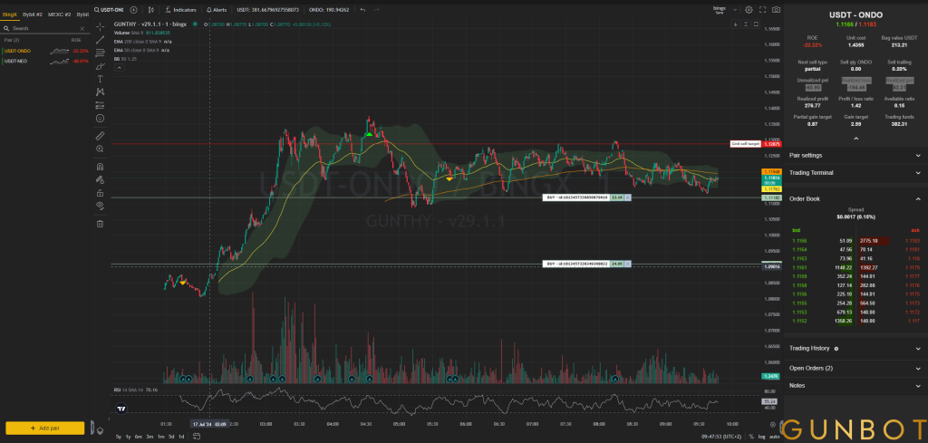This screenshot has height=443, width=928.
Task: Click the compare or add symbol icon
Action: tap(134, 9)
